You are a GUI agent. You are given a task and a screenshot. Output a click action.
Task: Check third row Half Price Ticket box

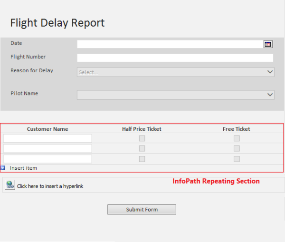(142, 159)
